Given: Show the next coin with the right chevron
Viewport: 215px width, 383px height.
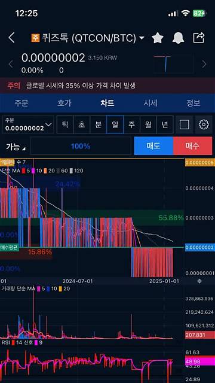Looking at the screenshot, I should click(204, 64).
